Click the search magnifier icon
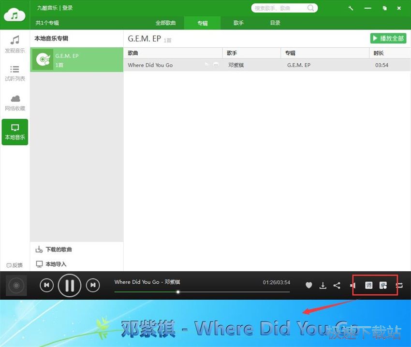The width and height of the screenshot is (411, 347). (310, 8)
